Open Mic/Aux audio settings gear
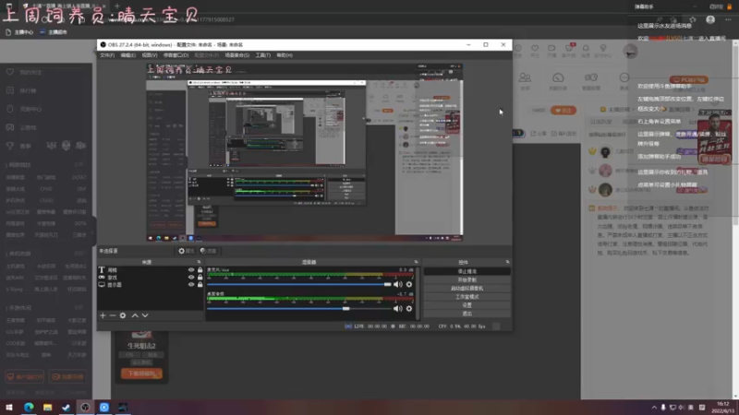Image resolution: width=739 pixels, height=415 pixels. point(409,284)
